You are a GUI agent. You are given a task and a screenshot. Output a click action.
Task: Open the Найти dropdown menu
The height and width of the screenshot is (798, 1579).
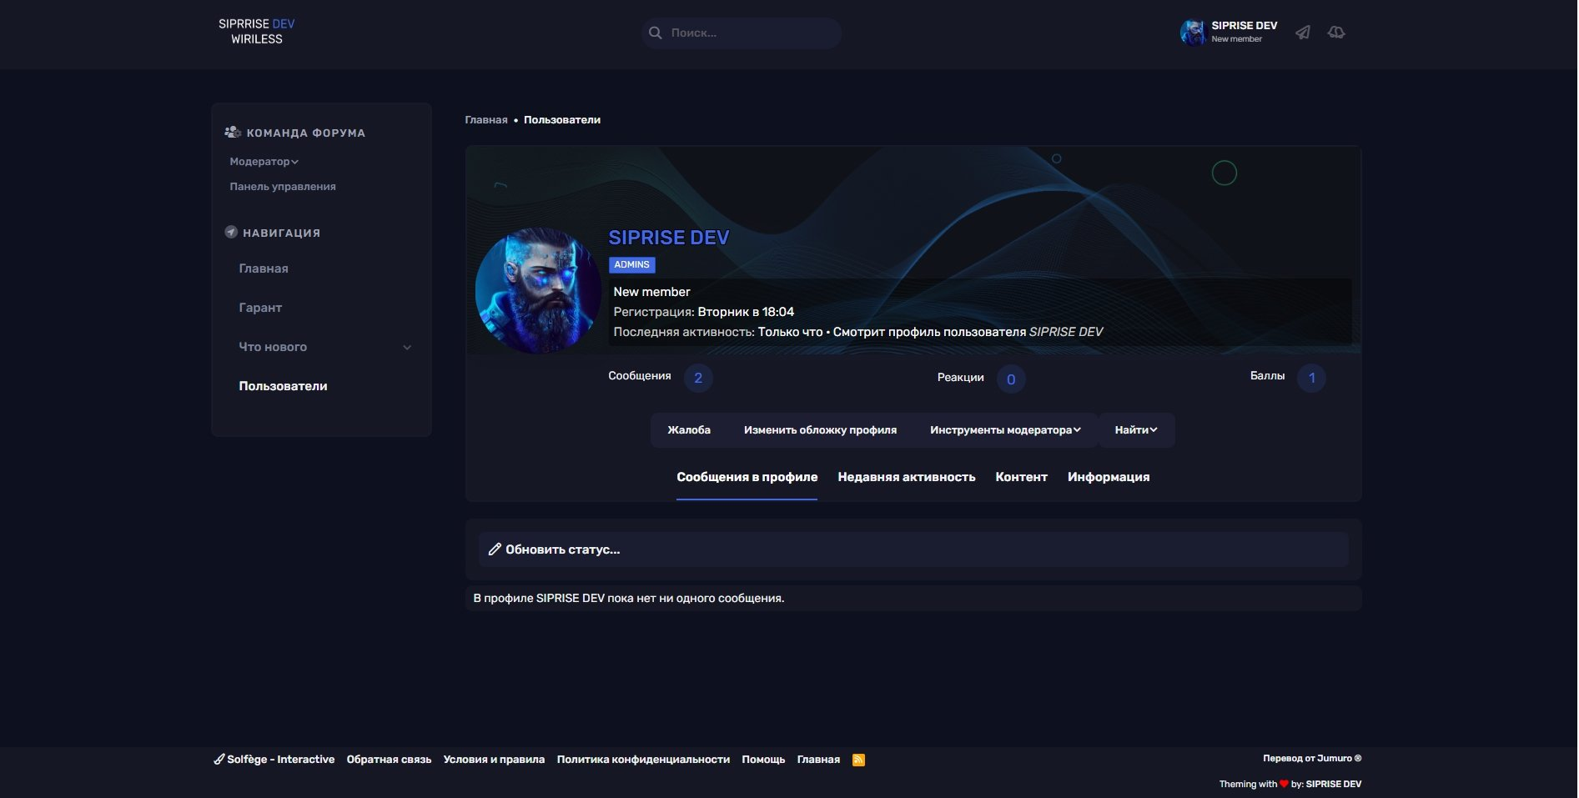point(1135,430)
